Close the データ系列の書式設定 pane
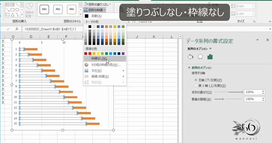 tap(267, 40)
